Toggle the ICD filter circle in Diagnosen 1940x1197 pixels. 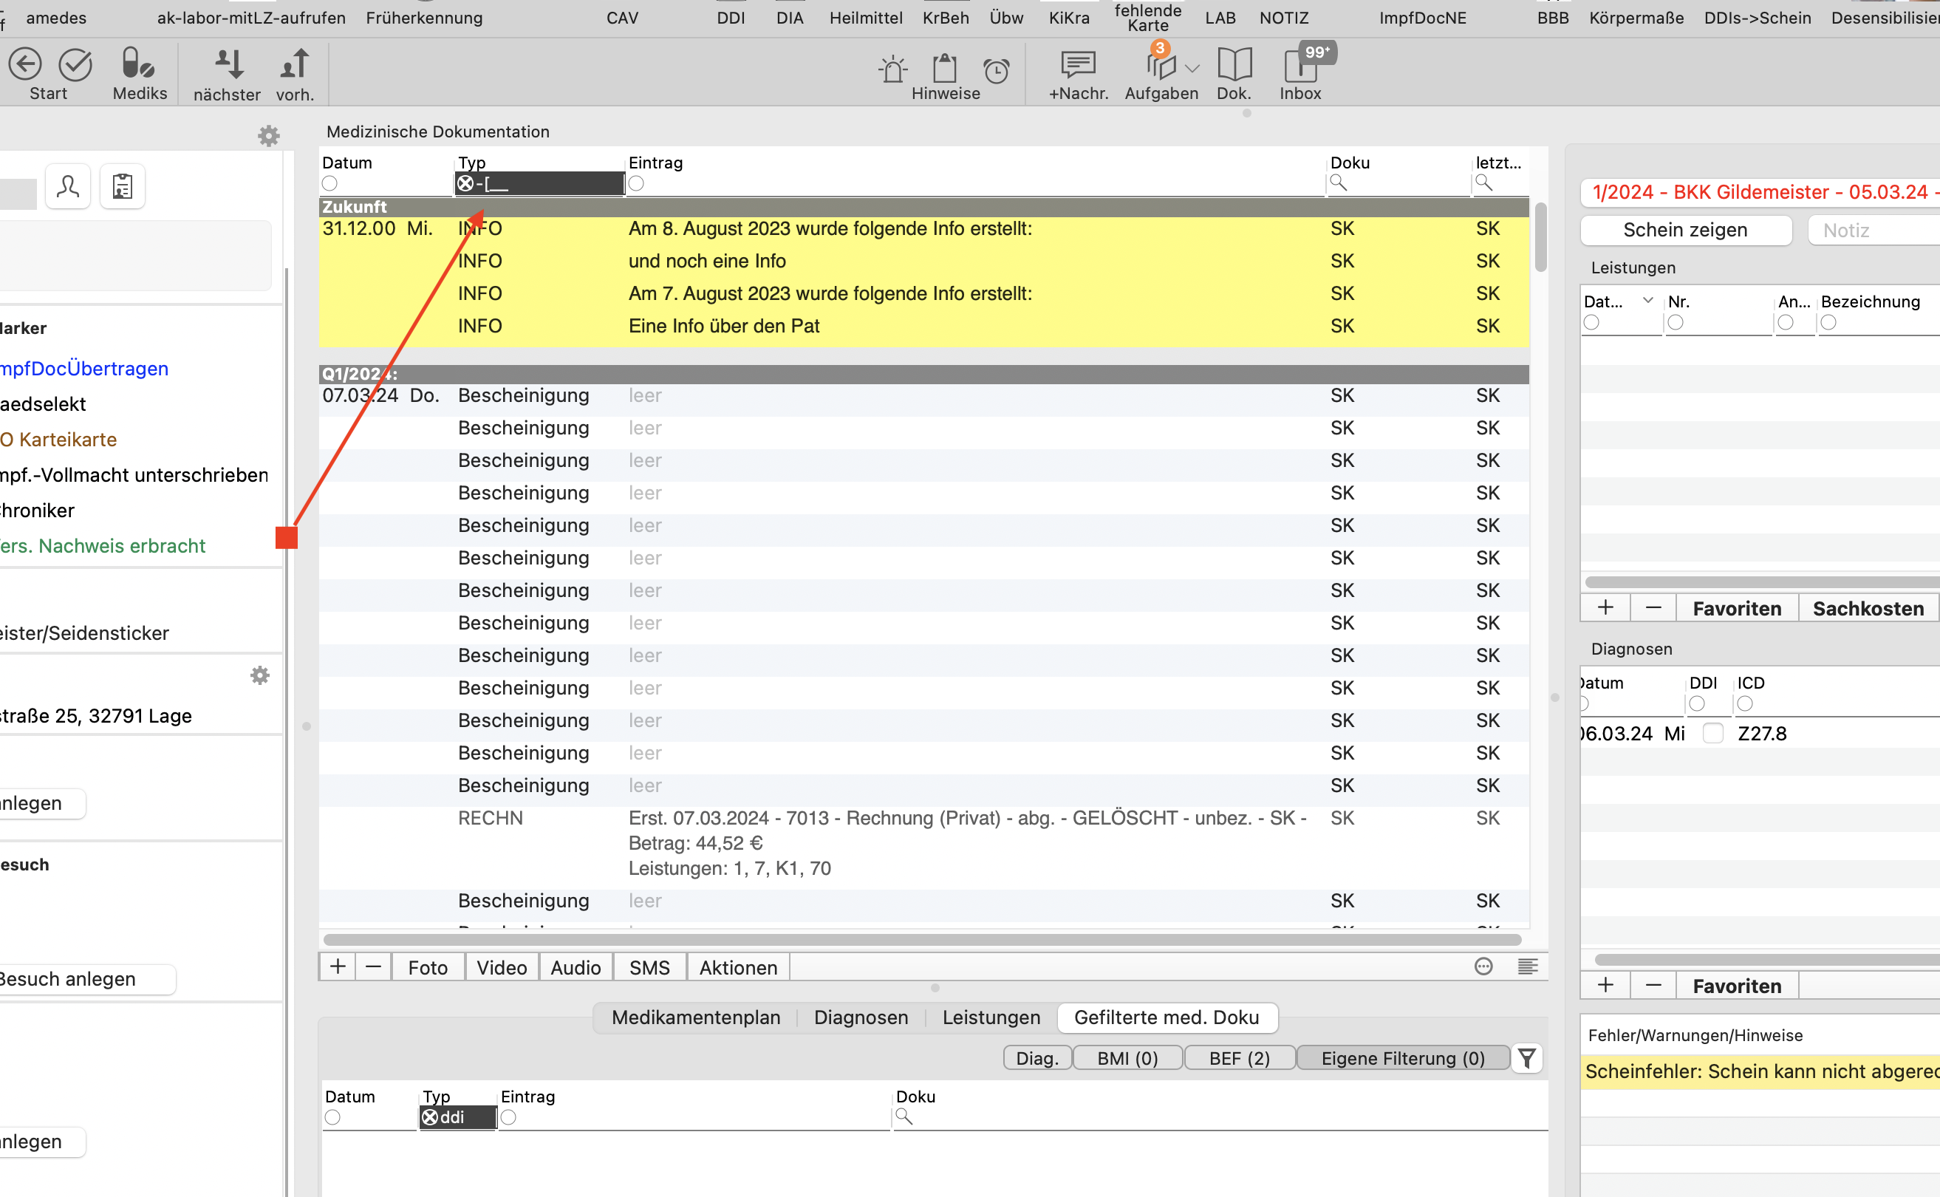[x=1745, y=703]
